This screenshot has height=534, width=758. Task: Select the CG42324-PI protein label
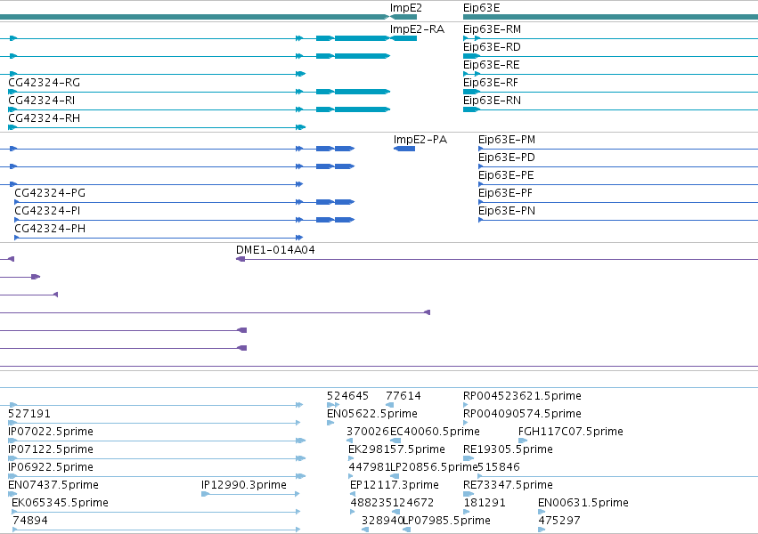coord(47,211)
